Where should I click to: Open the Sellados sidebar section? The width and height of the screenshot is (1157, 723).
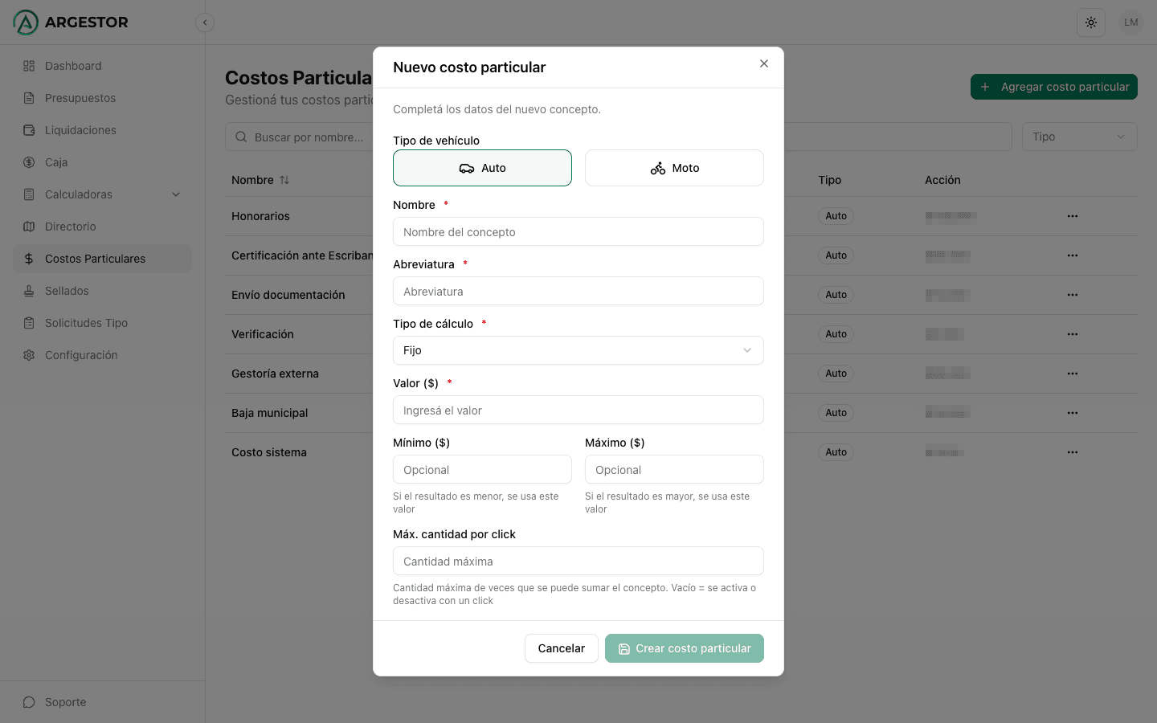tap(67, 291)
